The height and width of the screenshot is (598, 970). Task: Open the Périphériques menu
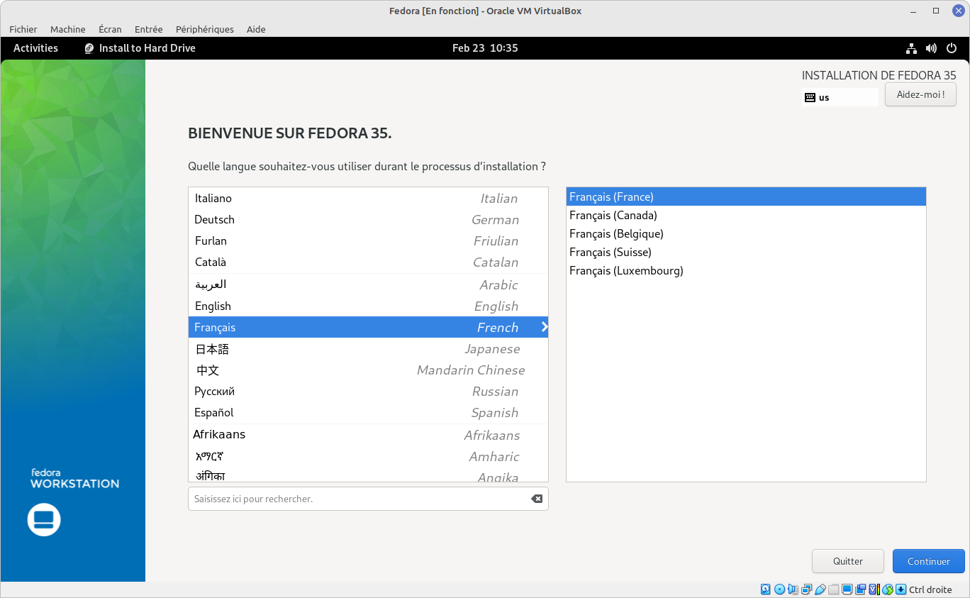click(205, 29)
